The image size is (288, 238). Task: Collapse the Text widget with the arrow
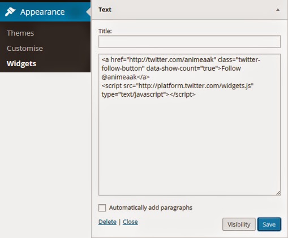(x=278, y=10)
